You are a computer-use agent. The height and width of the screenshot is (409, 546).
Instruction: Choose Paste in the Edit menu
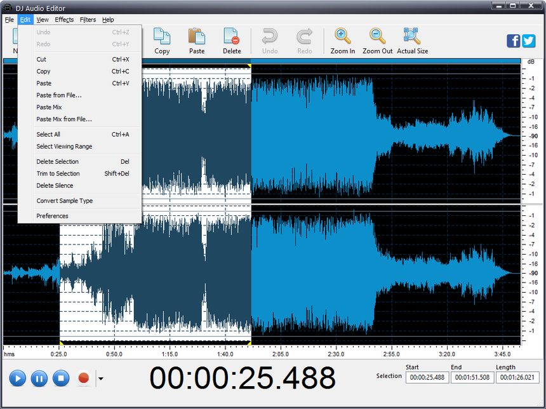80,83
